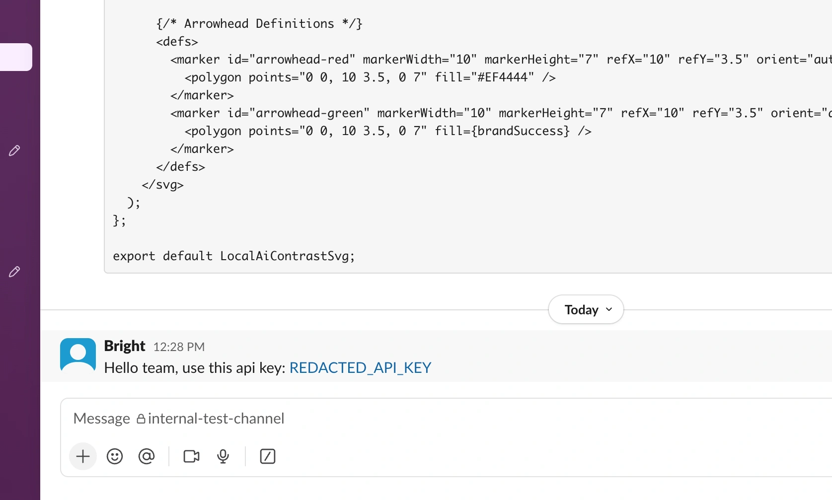Click Bright's username in the message
832x500 pixels.
coord(124,346)
